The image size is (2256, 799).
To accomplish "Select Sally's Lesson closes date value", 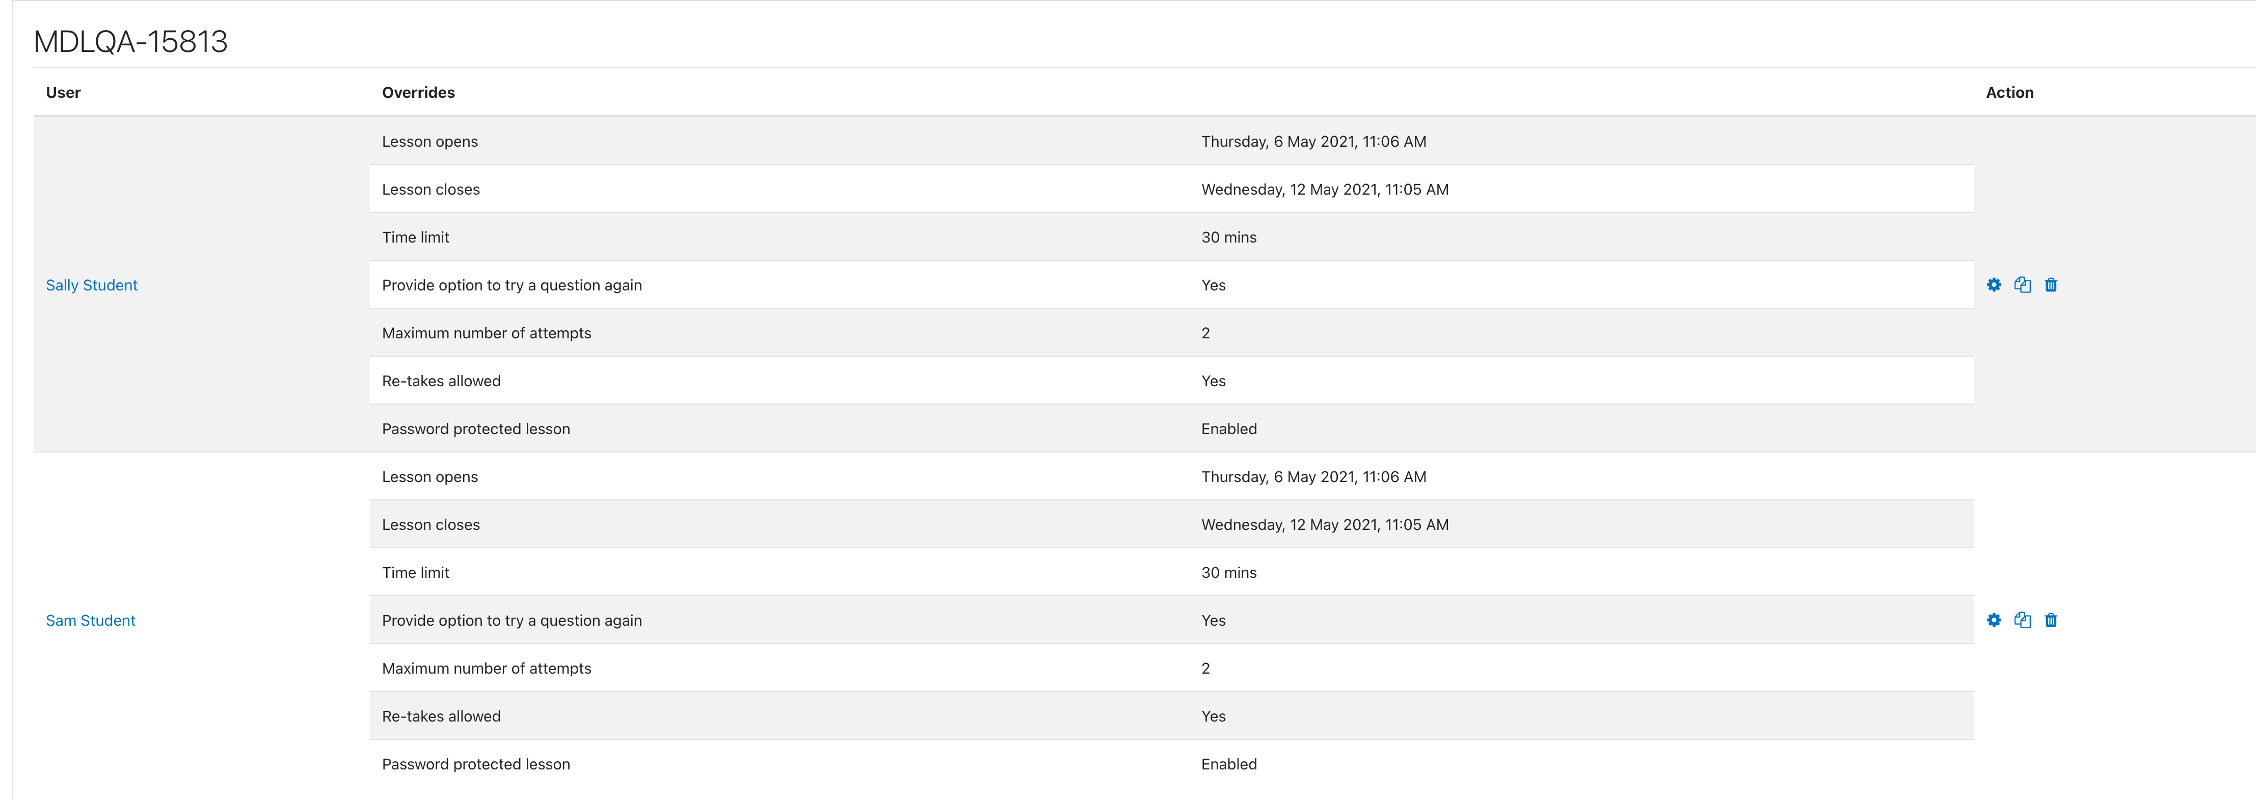I will 1325,189.
